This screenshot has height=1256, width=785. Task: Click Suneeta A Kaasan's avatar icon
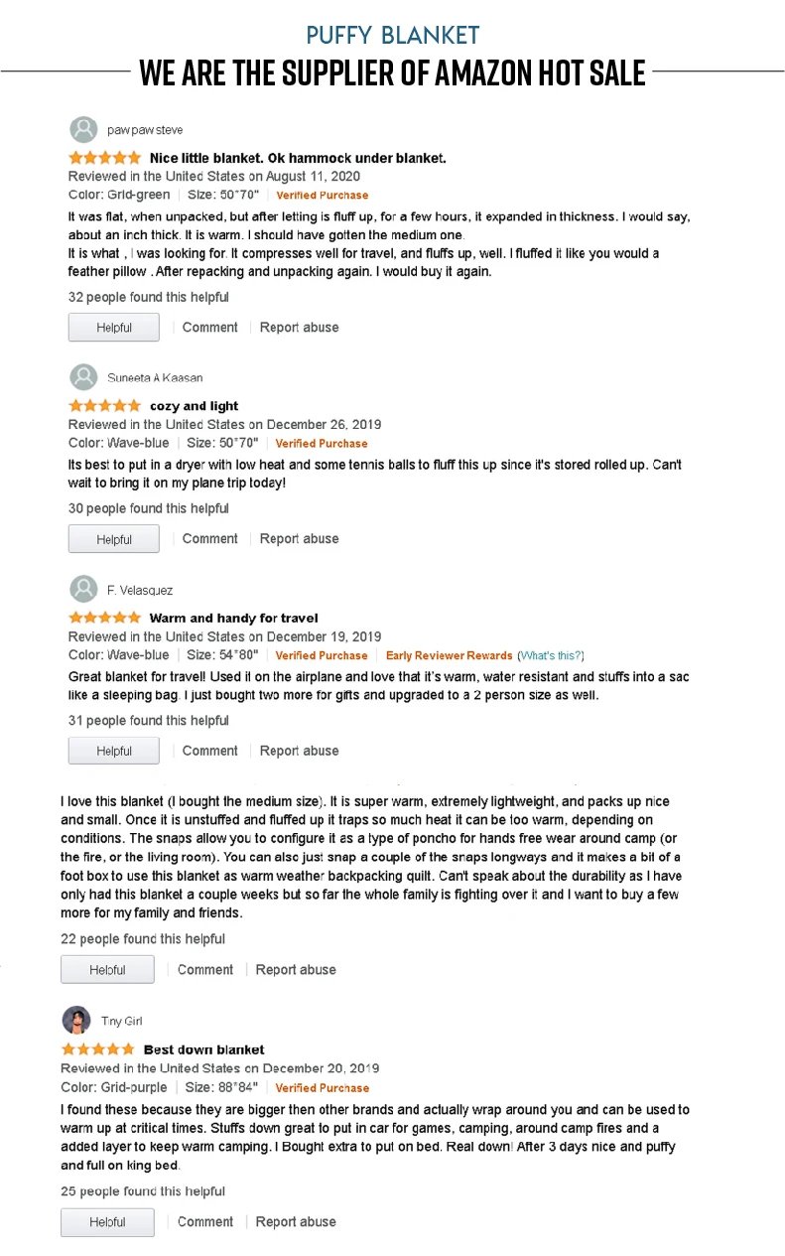pos(83,377)
